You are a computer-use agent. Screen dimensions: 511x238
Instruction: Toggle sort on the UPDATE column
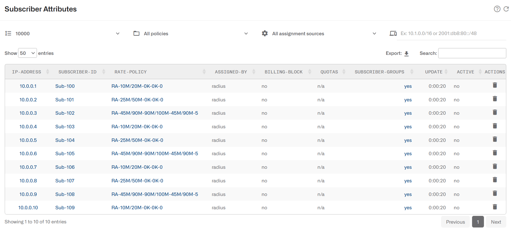[x=446, y=71]
